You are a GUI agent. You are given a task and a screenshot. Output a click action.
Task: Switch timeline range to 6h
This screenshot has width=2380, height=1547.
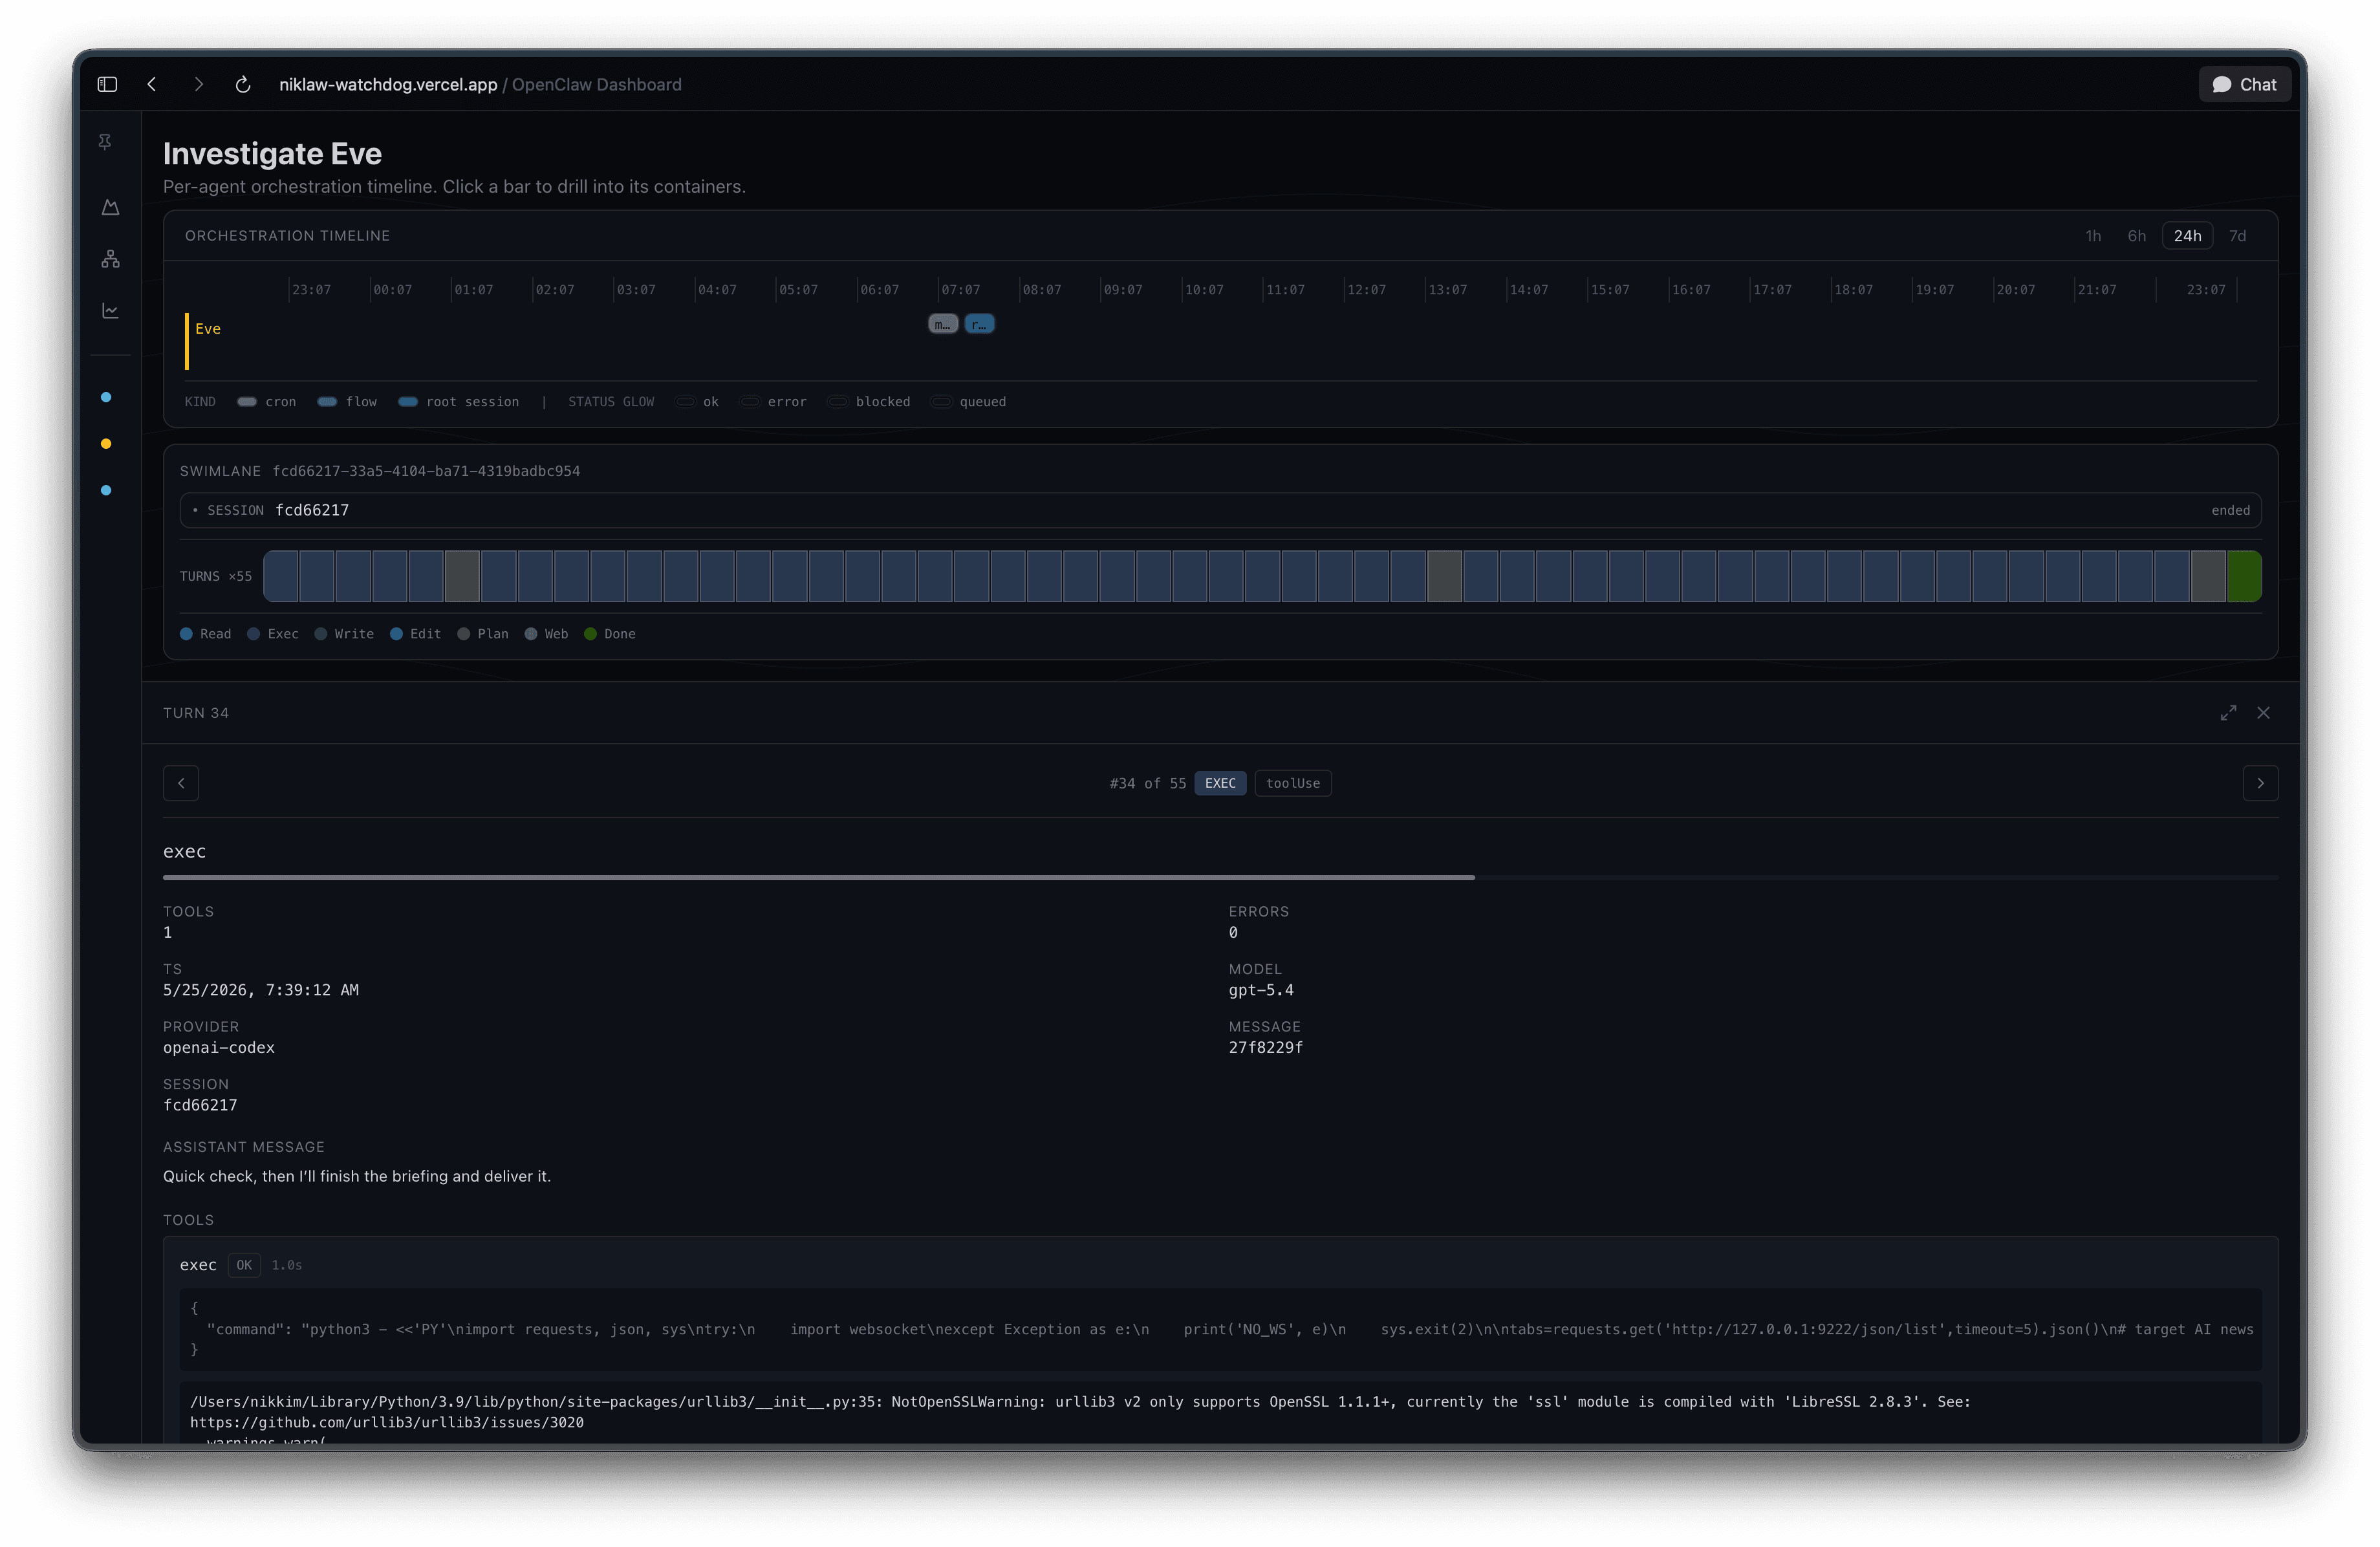pos(2136,236)
